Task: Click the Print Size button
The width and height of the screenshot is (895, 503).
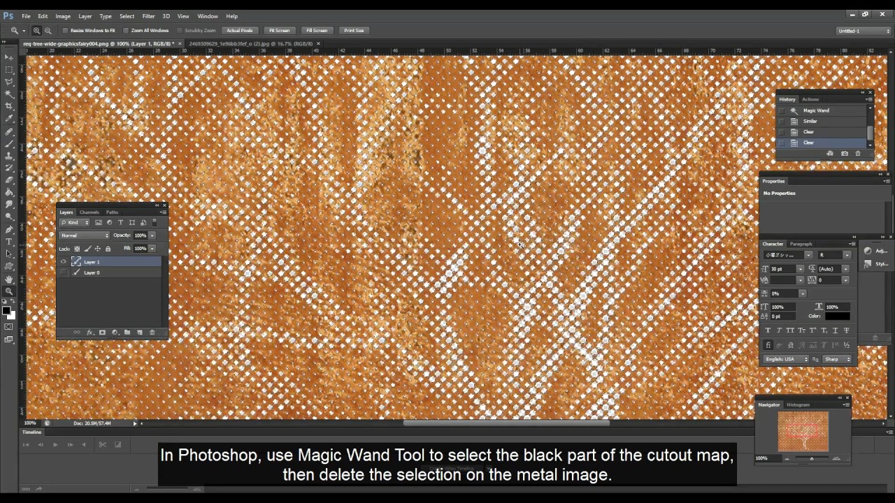Action: point(353,31)
